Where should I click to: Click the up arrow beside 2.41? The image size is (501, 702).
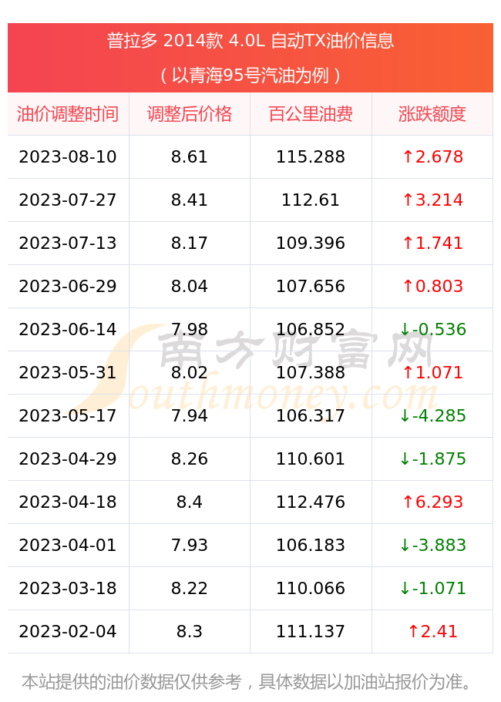pos(413,632)
